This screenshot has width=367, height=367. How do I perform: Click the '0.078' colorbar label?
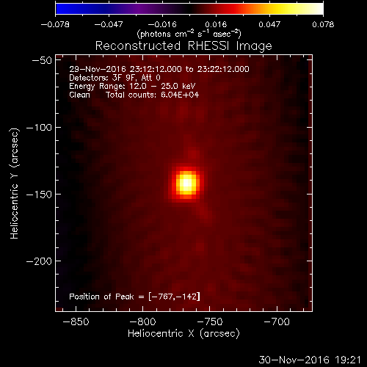tap(323, 24)
